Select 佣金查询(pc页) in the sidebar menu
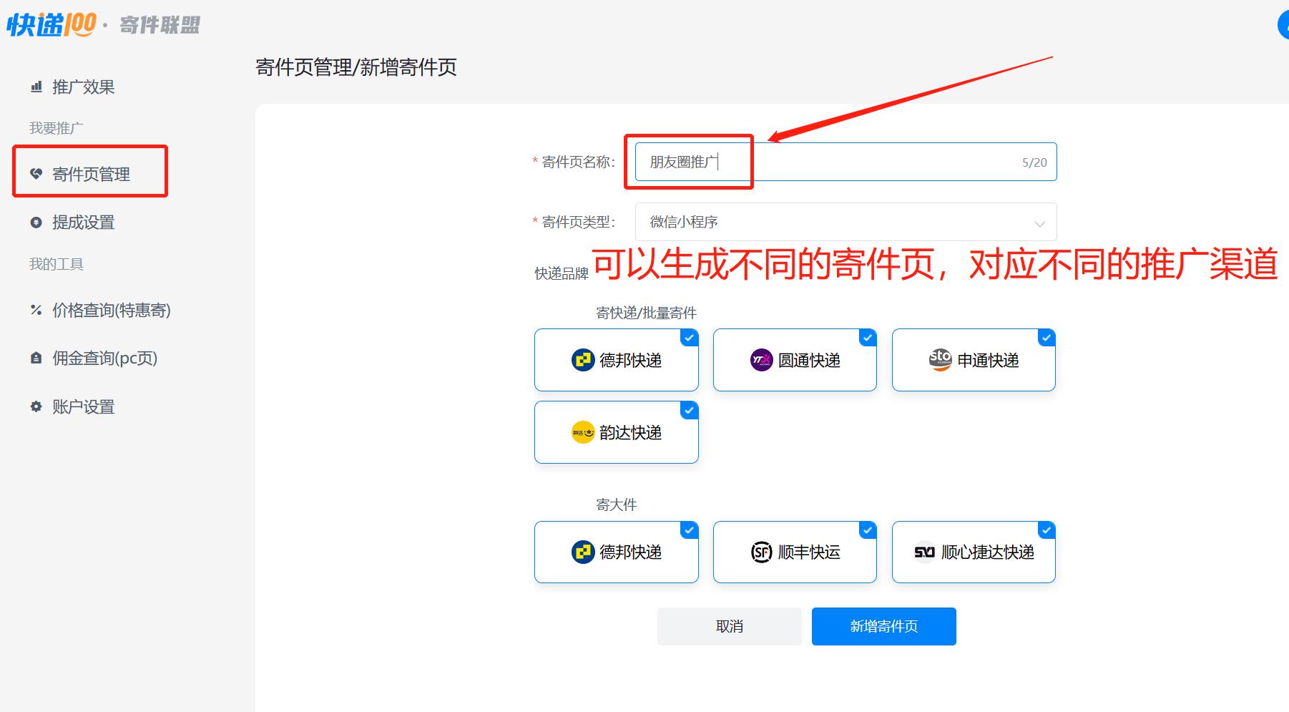 104,358
